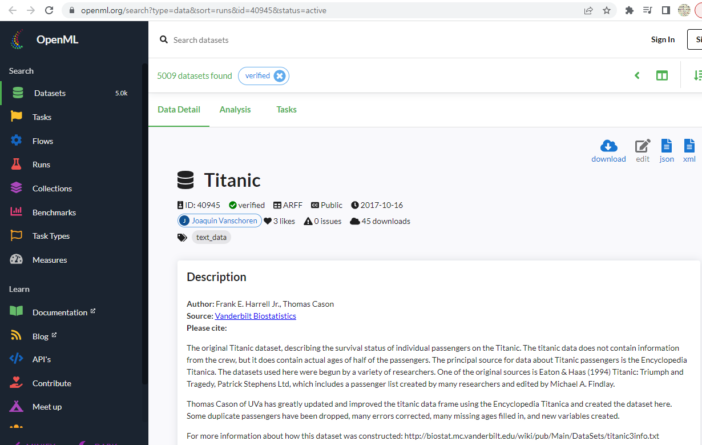View dataset as xml
This screenshot has height=445, width=702.
coord(689,151)
